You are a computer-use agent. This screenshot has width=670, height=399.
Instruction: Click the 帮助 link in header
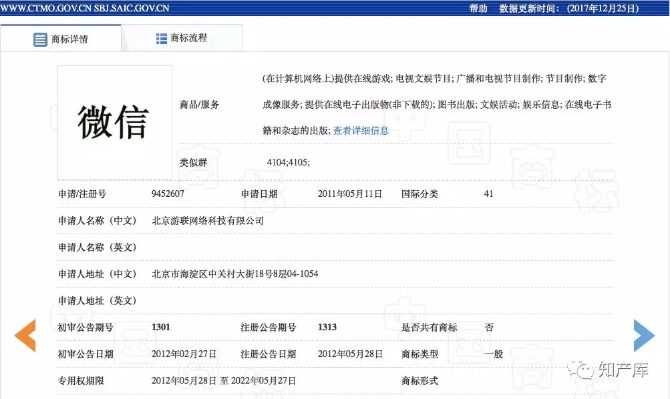478,8
